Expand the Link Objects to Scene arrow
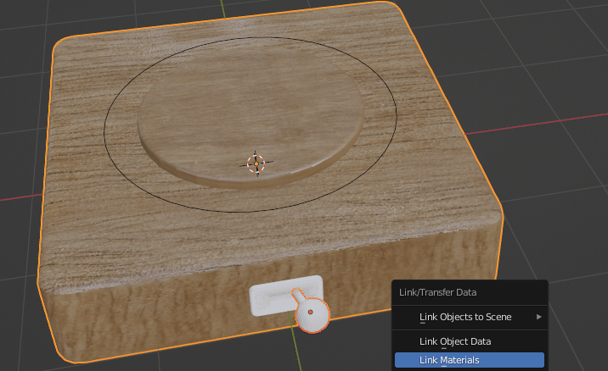Viewport: 608px width, 371px height. (x=538, y=317)
